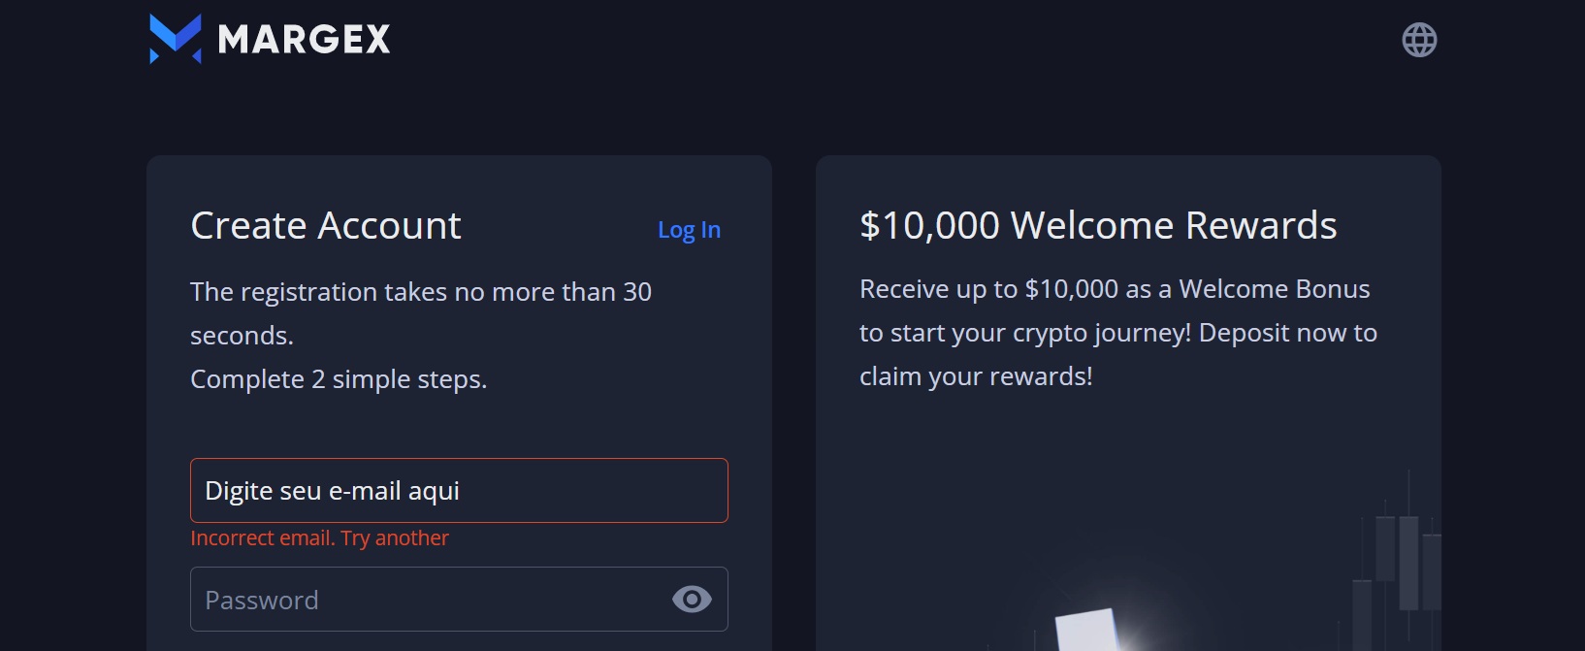
Task: Open the globe language selector
Action: 1419,40
